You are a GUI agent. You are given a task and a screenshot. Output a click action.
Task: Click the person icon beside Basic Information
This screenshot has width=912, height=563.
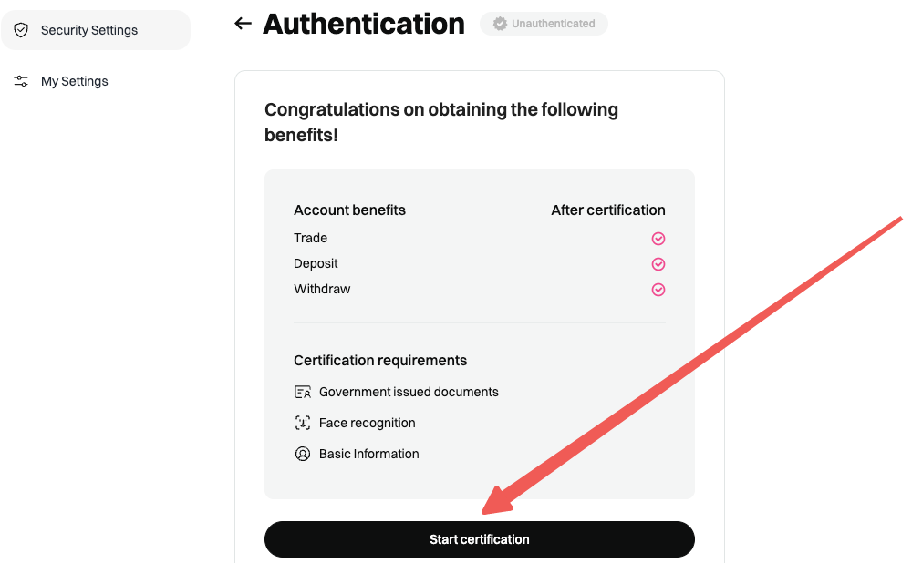[x=303, y=454]
